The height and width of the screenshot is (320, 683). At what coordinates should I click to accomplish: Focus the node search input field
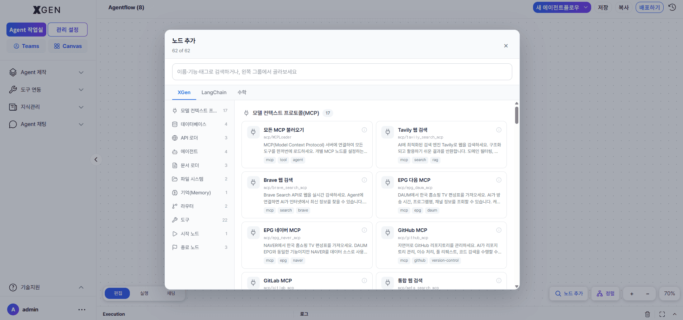(342, 72)
